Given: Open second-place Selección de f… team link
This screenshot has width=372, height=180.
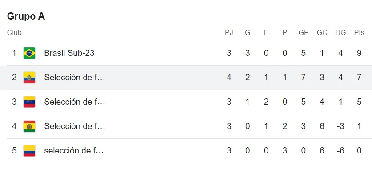Looking at the screenshot, I should (x=74, y=78).
